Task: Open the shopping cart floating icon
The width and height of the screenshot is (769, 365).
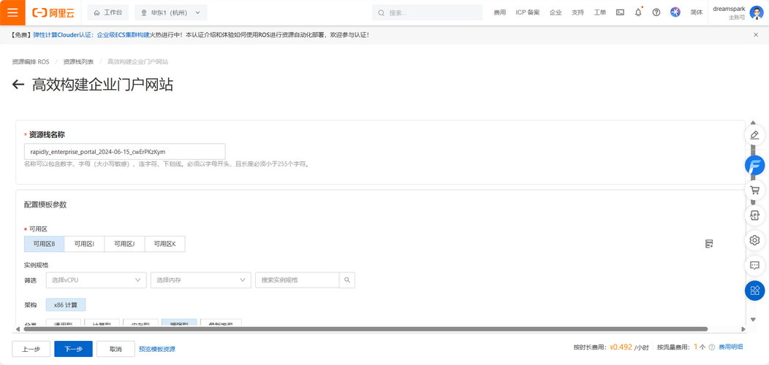Action: [x=755, y=190]
